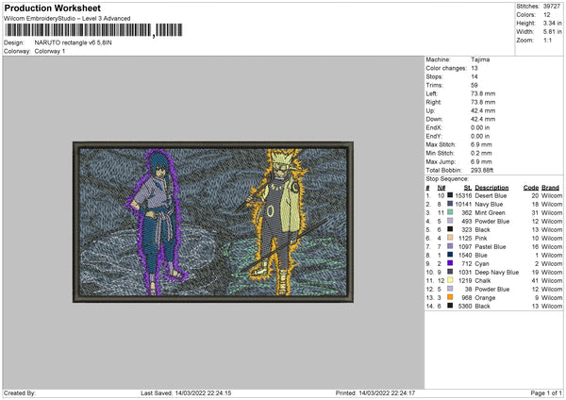Click the Stop Sequence heading
Viewport: 566px width, 400px height.
coord(445,178)
